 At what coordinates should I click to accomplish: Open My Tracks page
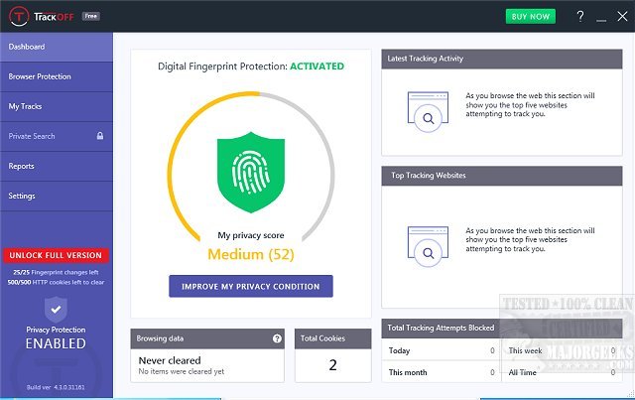(x=57, y=106)
